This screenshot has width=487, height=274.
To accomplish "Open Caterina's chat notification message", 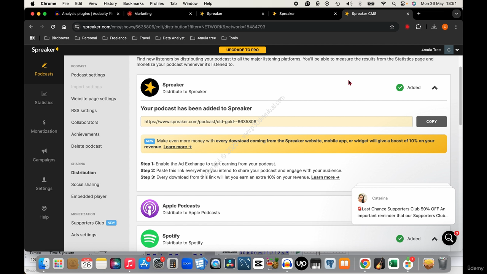I will (x=403, y=205).
